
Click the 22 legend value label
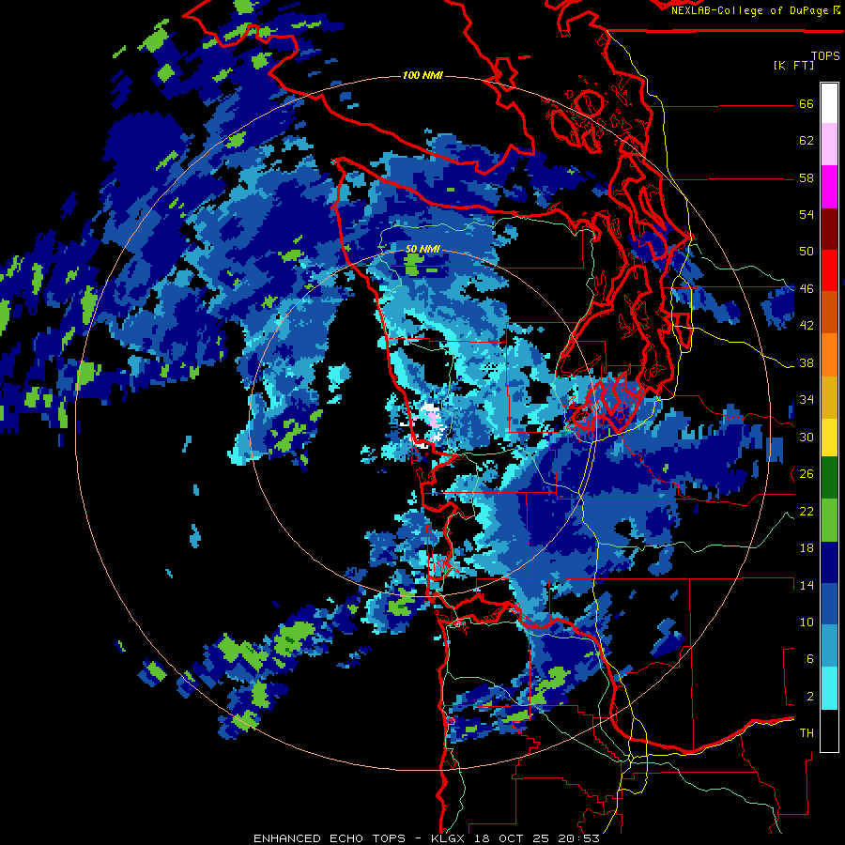[x=807, y=511]
